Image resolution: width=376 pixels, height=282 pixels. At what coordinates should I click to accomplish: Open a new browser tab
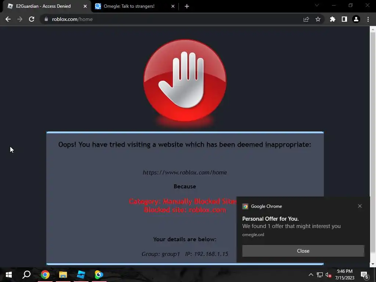point(187,6)
